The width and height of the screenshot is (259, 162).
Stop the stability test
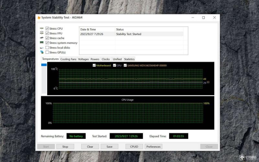[x=65, y=147]
